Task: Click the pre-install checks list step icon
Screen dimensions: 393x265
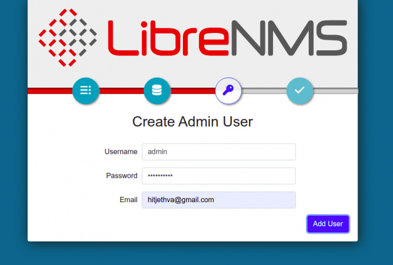Action: tap(85, 90)
